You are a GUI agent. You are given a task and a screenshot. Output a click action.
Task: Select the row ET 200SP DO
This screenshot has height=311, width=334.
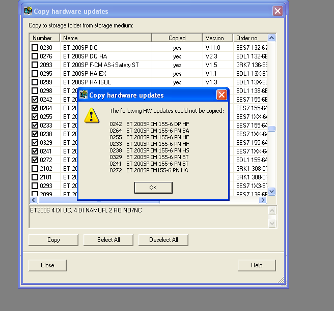click(148, 47)
